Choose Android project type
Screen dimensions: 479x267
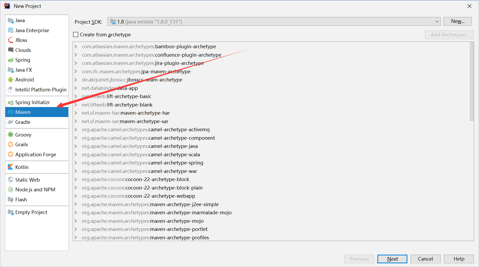click(37, 80)
